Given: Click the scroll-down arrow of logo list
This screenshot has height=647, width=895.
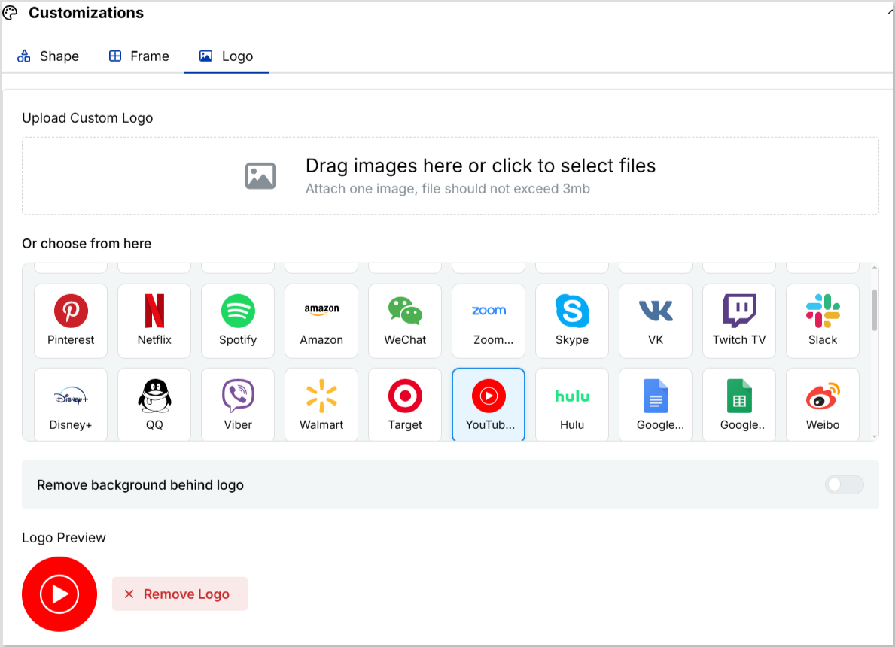Looking at the screenshot, I should [x=875, y=437].
